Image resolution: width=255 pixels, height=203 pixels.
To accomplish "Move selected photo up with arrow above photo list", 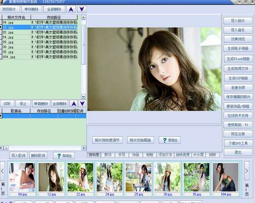I will tap(71, 9).
